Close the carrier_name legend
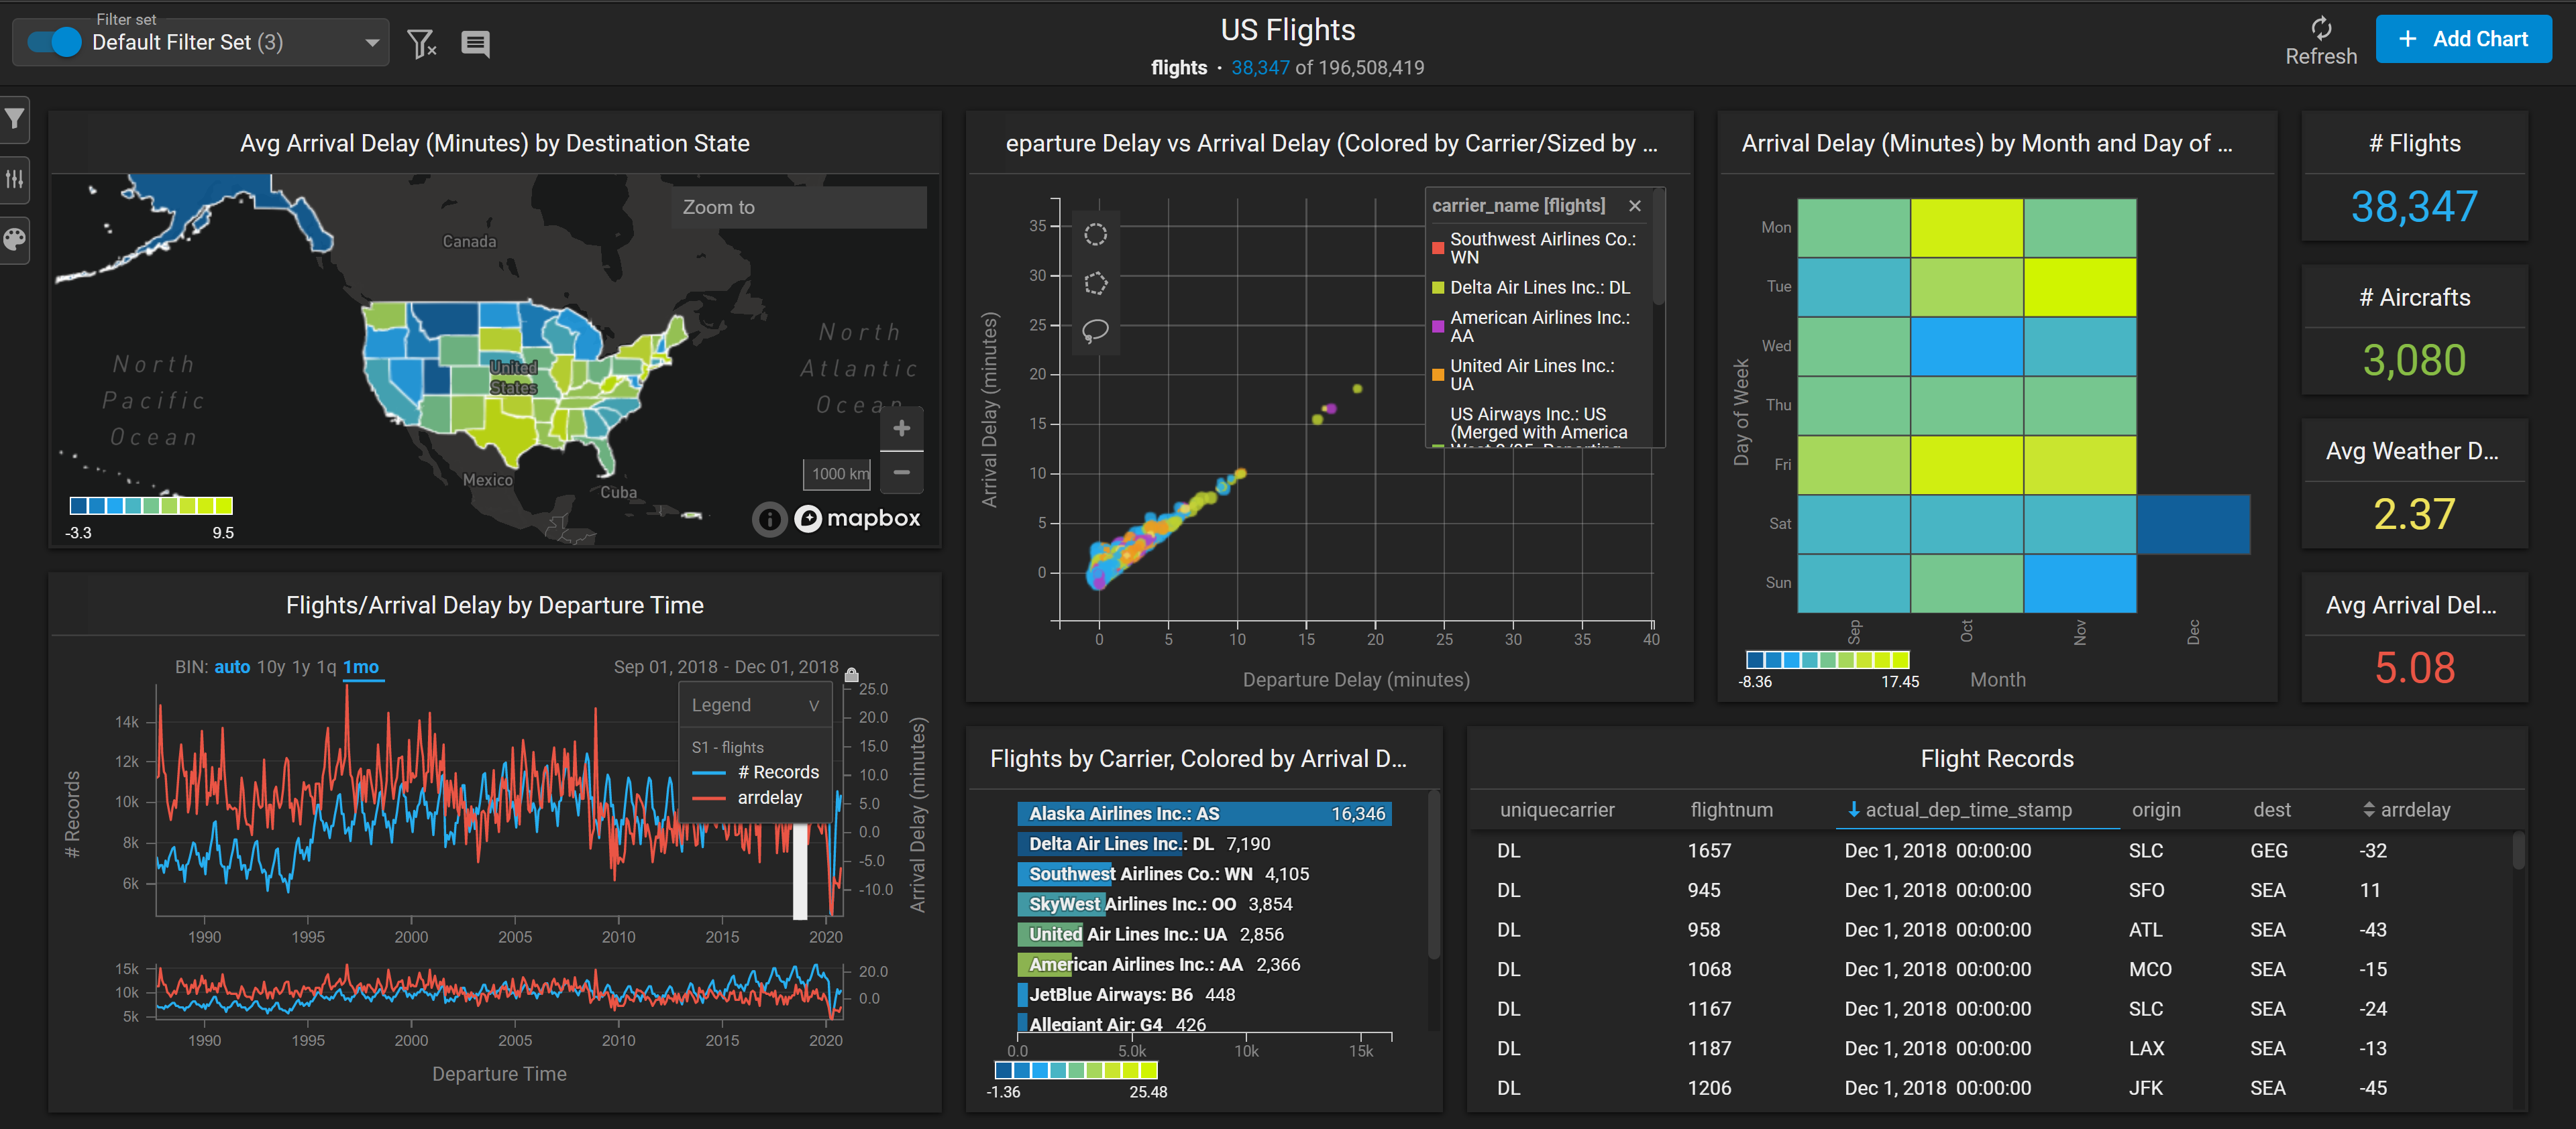The image size is (2576, 1129). [x=1634, y=206]
